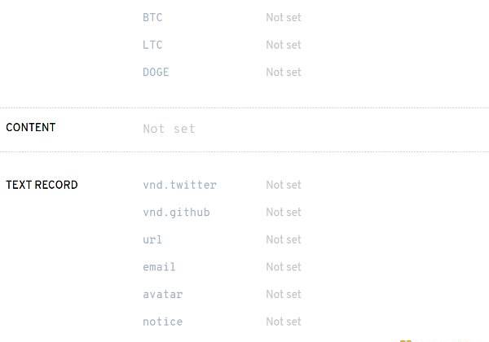Image resolution: width=489 pixels, height=342 pixels.
Task: Click the Not set value for LTC
Action: click(x=284, y=45)
